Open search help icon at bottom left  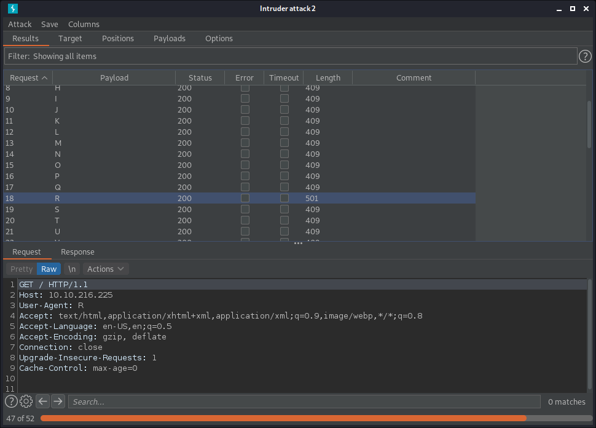[x=11, y=402]
